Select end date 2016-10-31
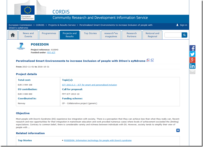This screenshot has height=147, width=203. (43, 67)
